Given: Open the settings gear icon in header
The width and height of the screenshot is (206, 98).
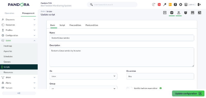Looking at the screenshot, I should click(181, 5).
